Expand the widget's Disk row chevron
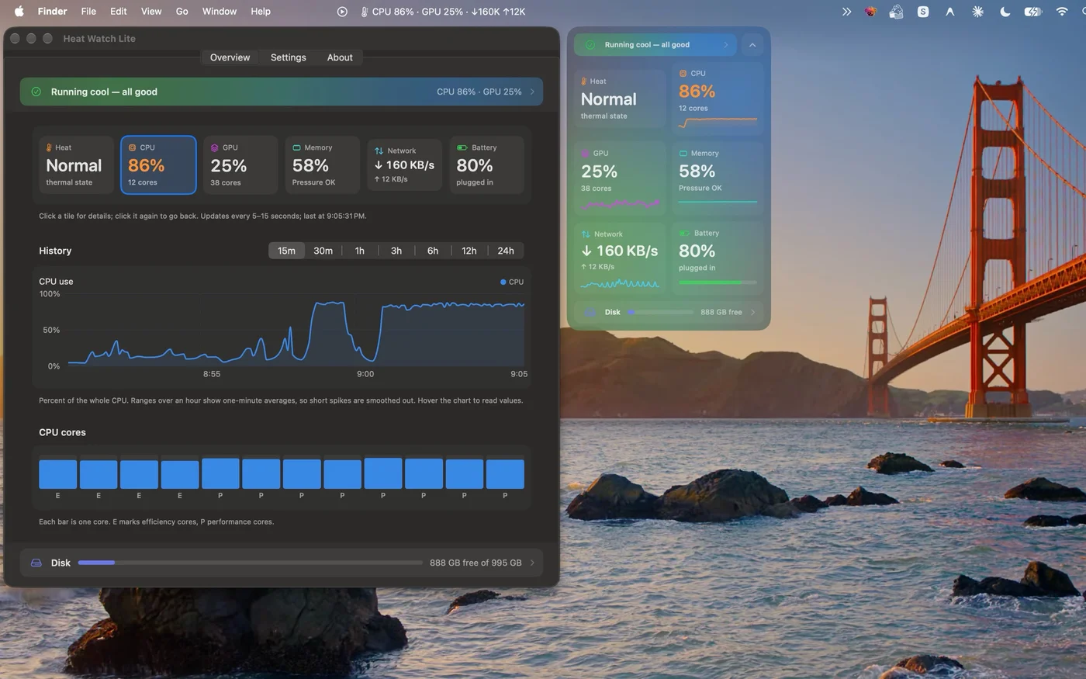This screenshot has width=1086, height=679. coord(752,312)
